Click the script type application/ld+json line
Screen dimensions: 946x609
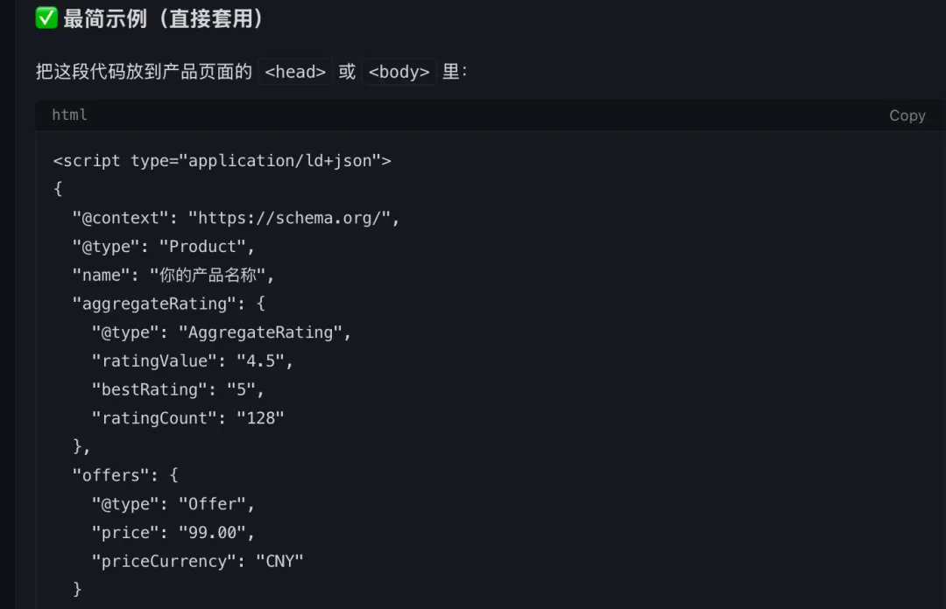click(222, 161)
